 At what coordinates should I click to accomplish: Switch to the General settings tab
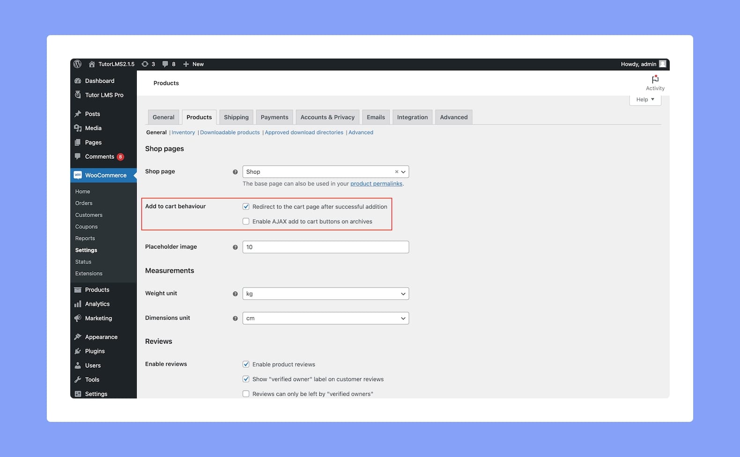pos(163,117)
